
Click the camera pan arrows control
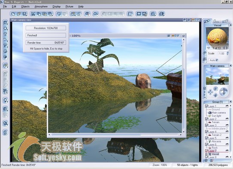click(210, 92)
